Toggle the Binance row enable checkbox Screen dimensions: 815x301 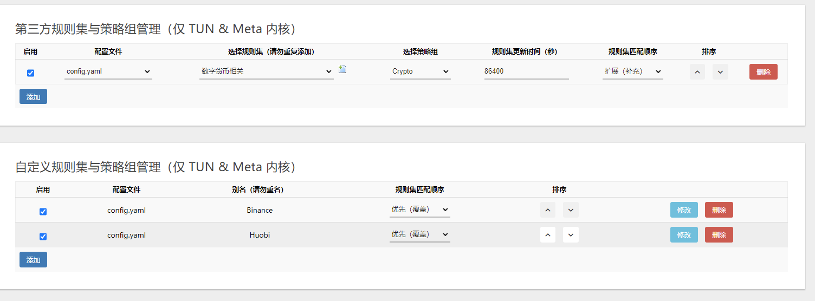click(x=43, y=212)
